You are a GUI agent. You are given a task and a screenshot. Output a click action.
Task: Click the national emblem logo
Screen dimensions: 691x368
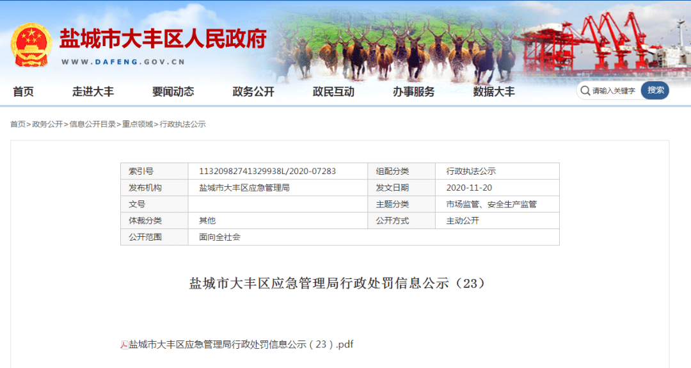[31, 45]
